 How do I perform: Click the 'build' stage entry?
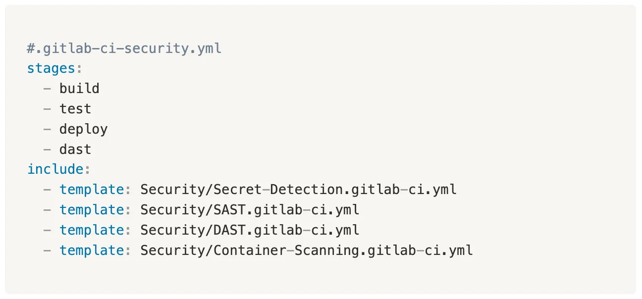coord(79,89)
